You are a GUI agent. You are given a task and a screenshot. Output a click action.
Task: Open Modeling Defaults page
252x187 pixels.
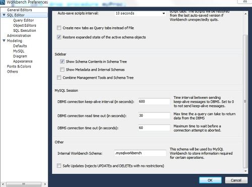coord(20,46)
